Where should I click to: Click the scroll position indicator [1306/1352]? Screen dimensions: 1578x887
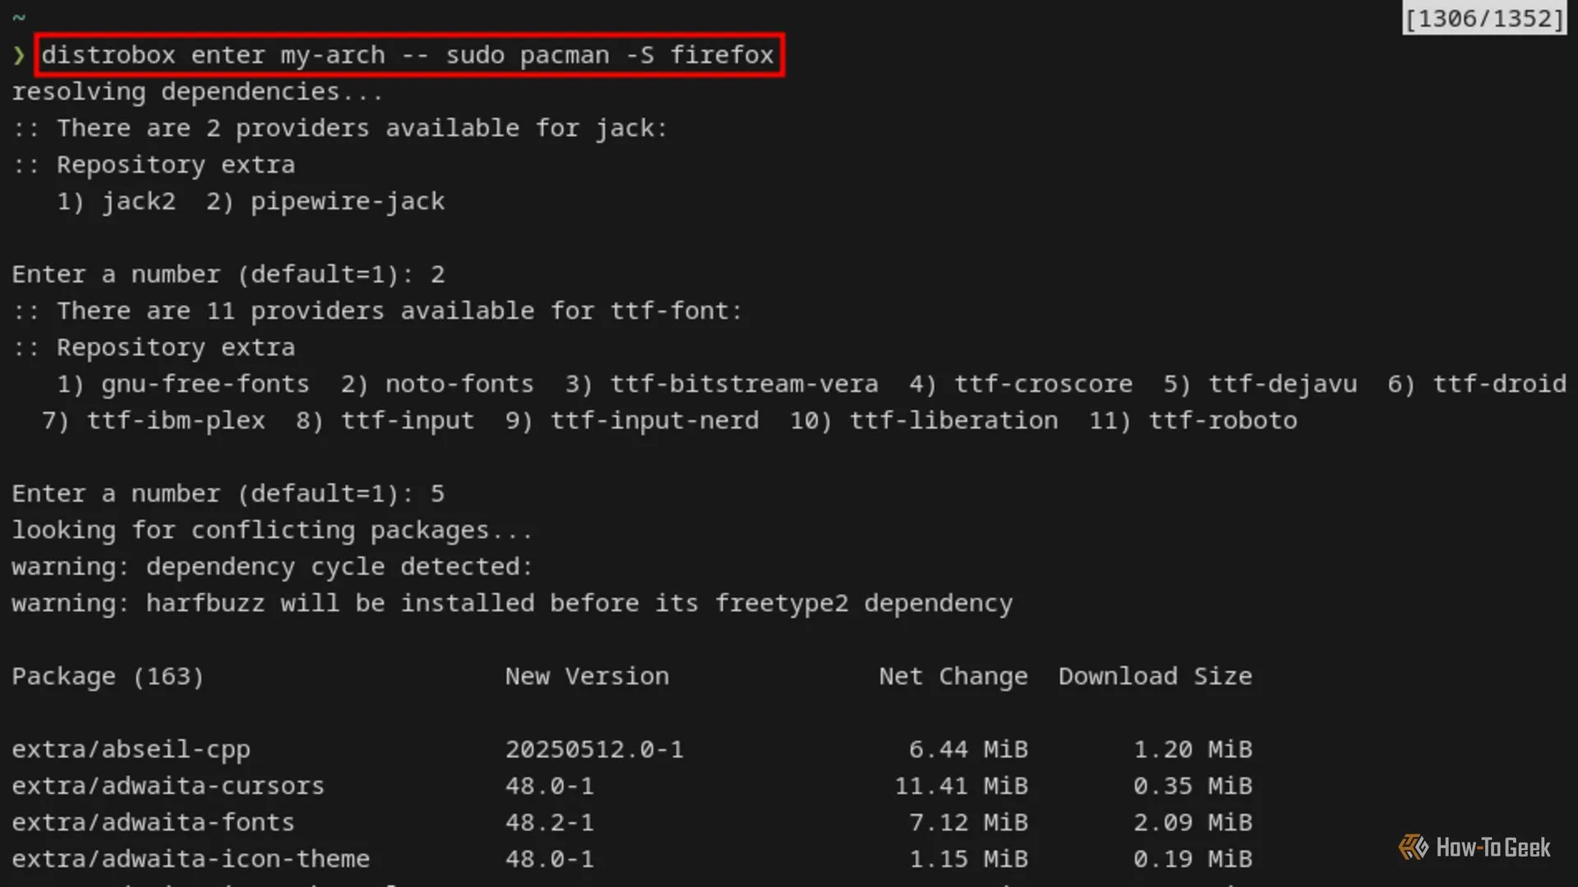click(1483, 18)
